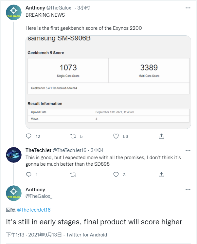
Task: Retweet the Exynos 2200 geekbench tweet
Action: (73, 136)
